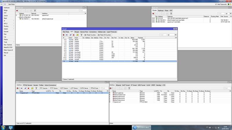Open the column chooser dropdown in Route List header

[231, 16]
